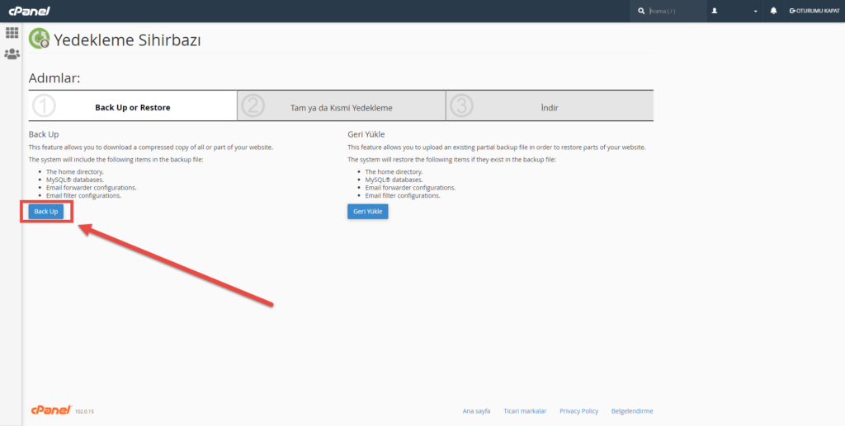
Task: Click the user account icon
Action: coord(715,12)
